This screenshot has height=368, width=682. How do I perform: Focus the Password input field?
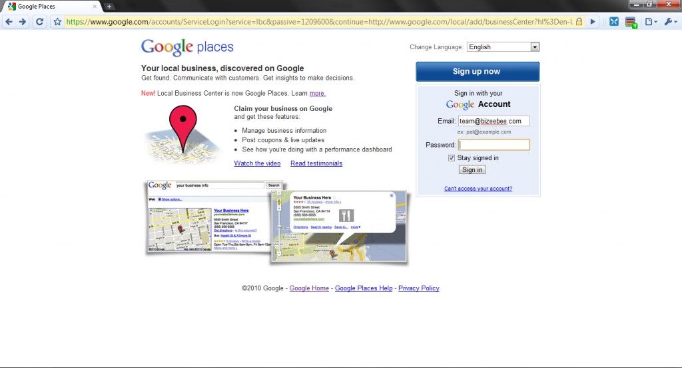[x=494, y=145]
